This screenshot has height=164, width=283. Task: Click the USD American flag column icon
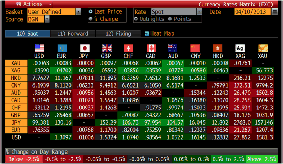[39, 48]
